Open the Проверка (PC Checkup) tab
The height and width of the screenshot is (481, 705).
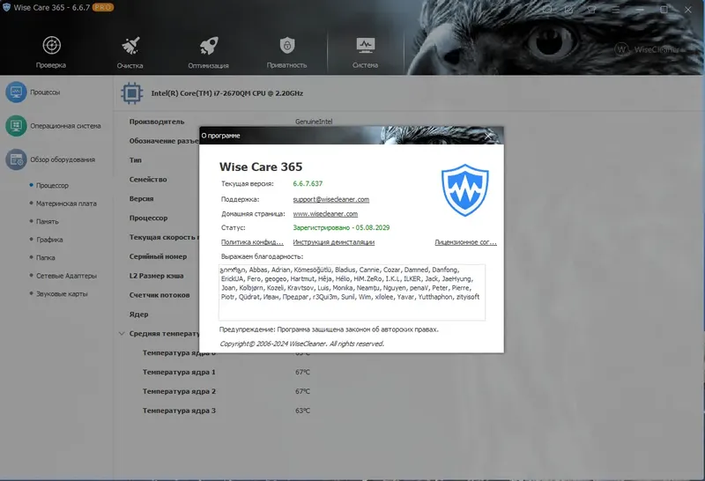click(x=51, y=52)
